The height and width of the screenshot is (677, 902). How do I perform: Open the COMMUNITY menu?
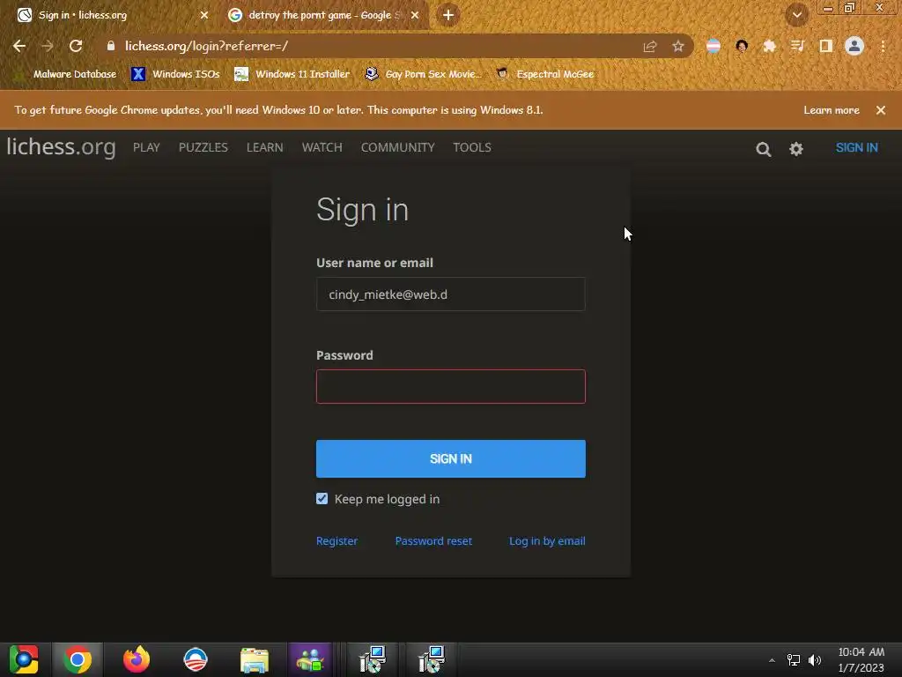point(397,147)
